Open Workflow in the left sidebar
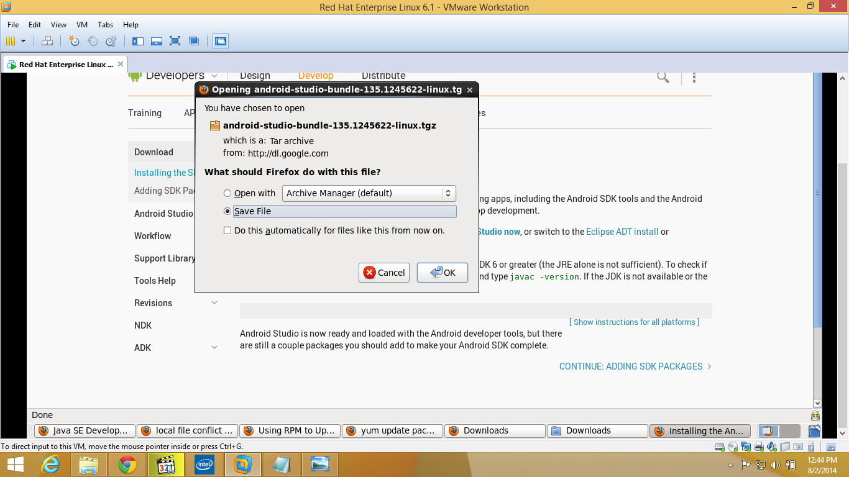Viewport: 849px width, 477px height. click(153, 236)
